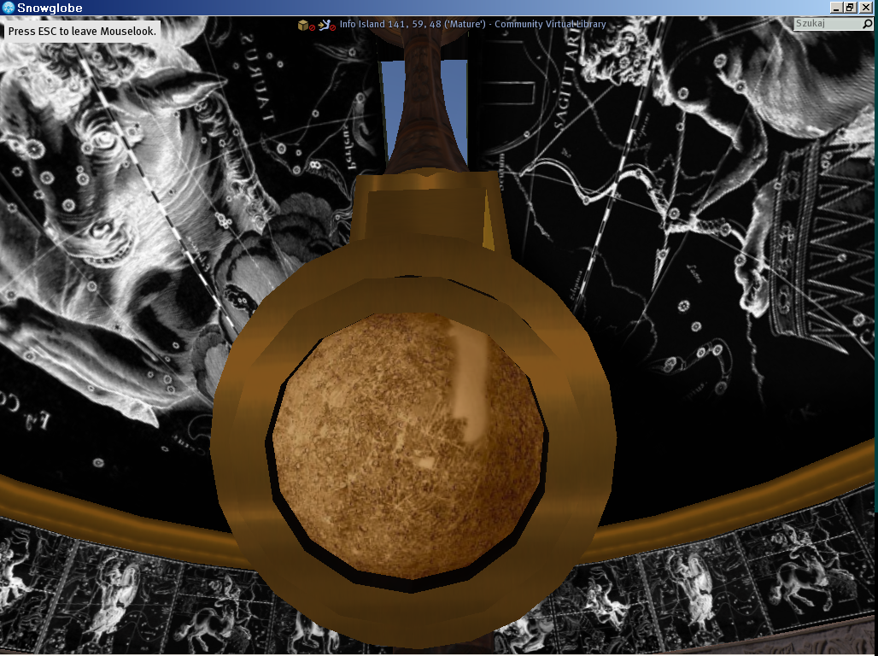Restore down the Snowglobe window
This screenshot has height=656, width=878.
click(x=850, y=8)
